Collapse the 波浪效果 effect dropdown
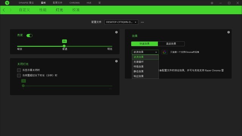Screen dimensions: 242x136 coord(145,52)
